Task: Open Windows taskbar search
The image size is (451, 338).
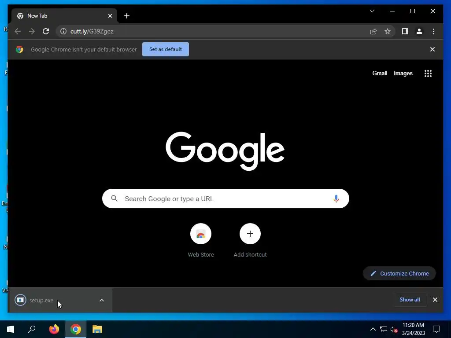Action: [32, 329]
